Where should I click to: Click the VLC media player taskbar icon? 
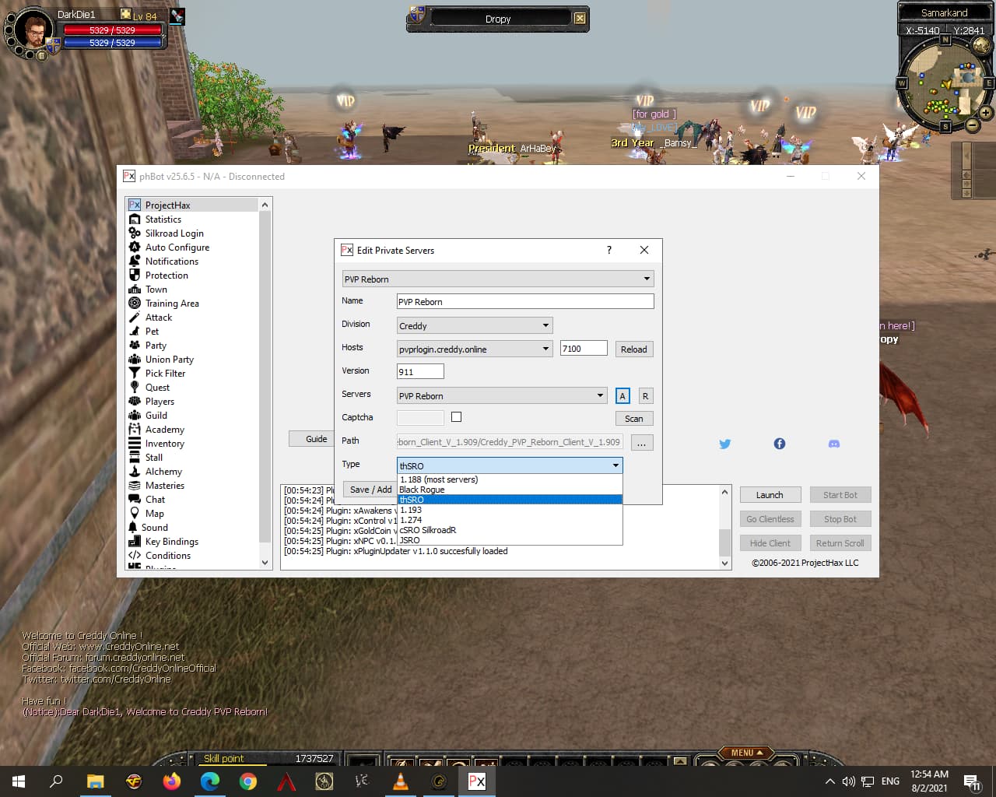coord(401,781)
